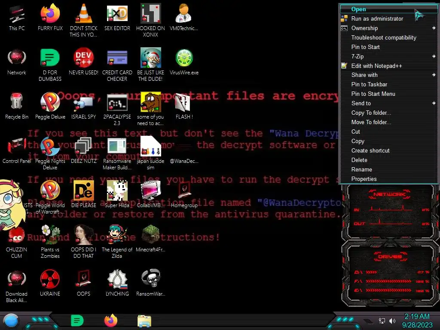Image resolution: width=440 pixels, height=330 pixels.
Task: Choose Edit with Notepad++
Action: click(388, 66)
